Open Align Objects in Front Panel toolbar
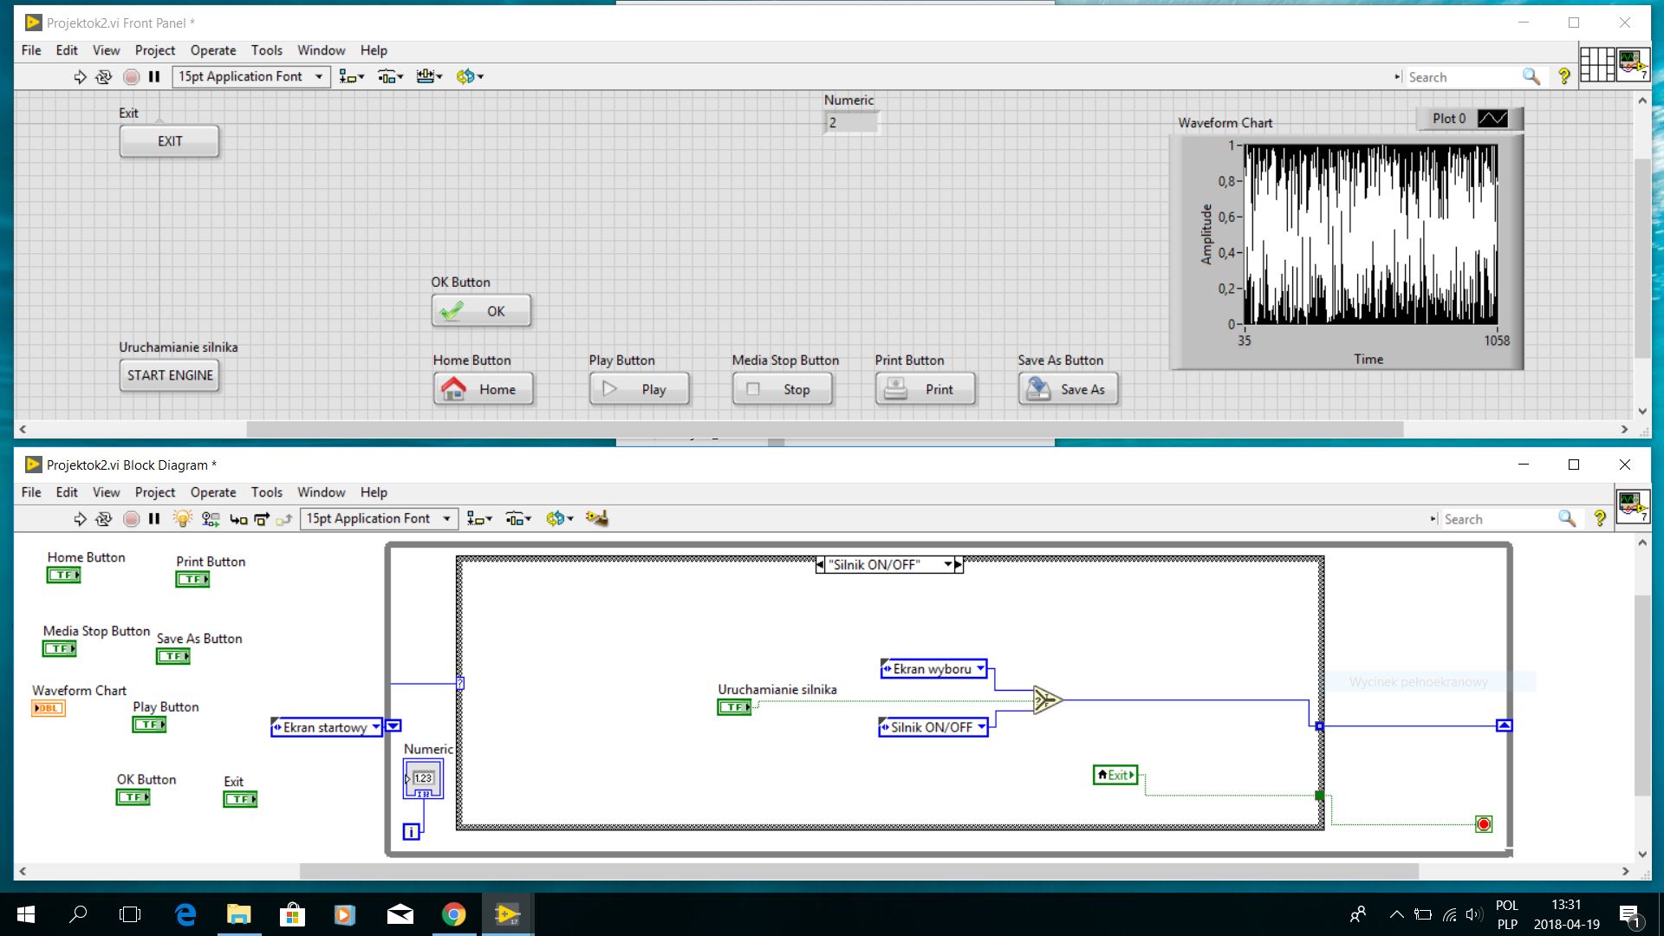1664x936 pixels. pos(351,77)
